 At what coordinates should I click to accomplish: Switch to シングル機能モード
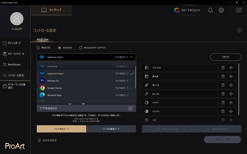pos(111,129)
